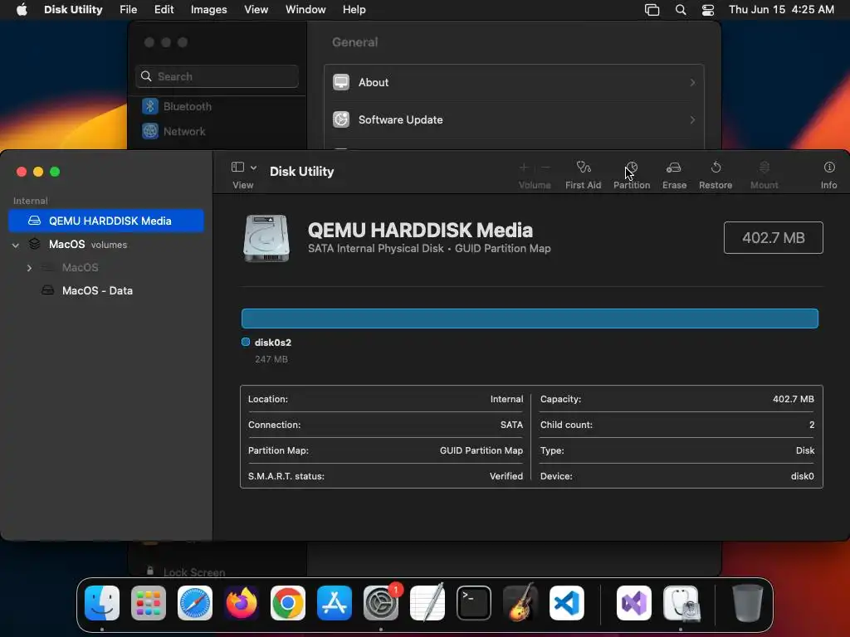Click the disk0s2 partition label
Screen dimensions: 850x637
point(272,343)
